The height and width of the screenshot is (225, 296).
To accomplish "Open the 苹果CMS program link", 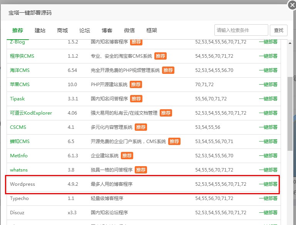I will coord(20,85).
